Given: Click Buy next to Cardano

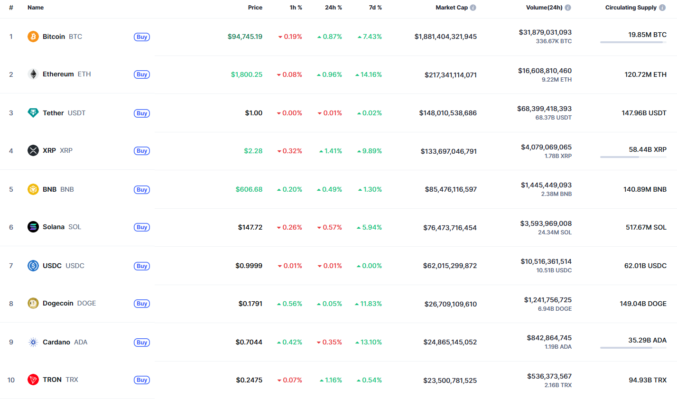Looking at the screenshot, I should [x=142, y=343].
